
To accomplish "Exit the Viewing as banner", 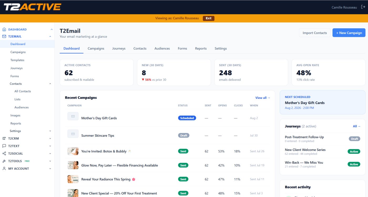I will [x=208, y=18].
